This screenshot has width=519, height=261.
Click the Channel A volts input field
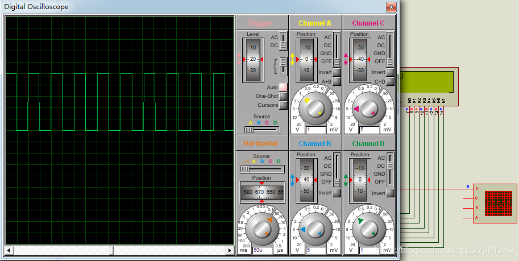[x=315, y=130]
